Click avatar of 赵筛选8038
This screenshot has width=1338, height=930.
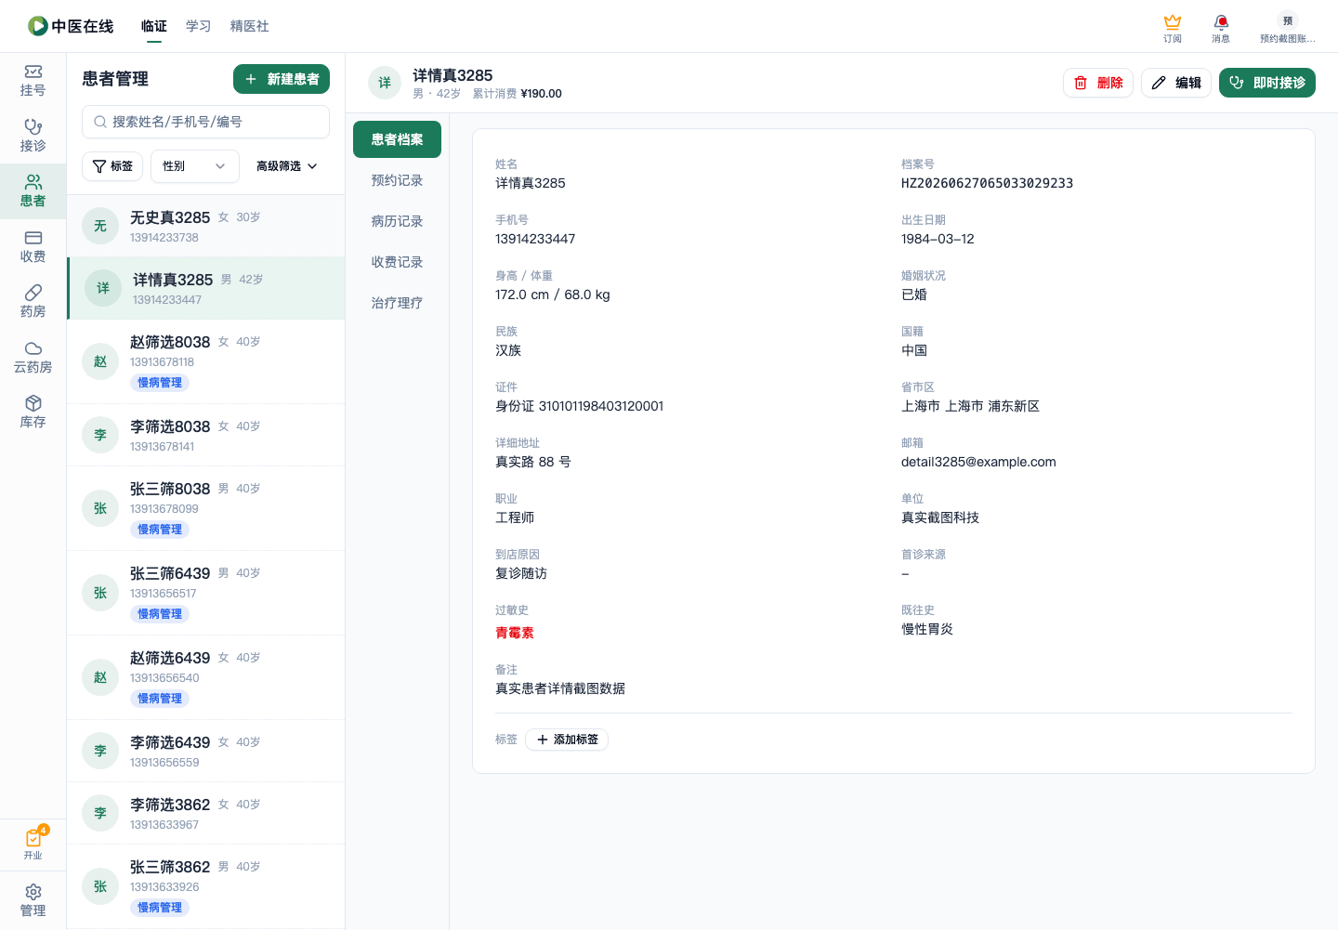pos(100,361)
